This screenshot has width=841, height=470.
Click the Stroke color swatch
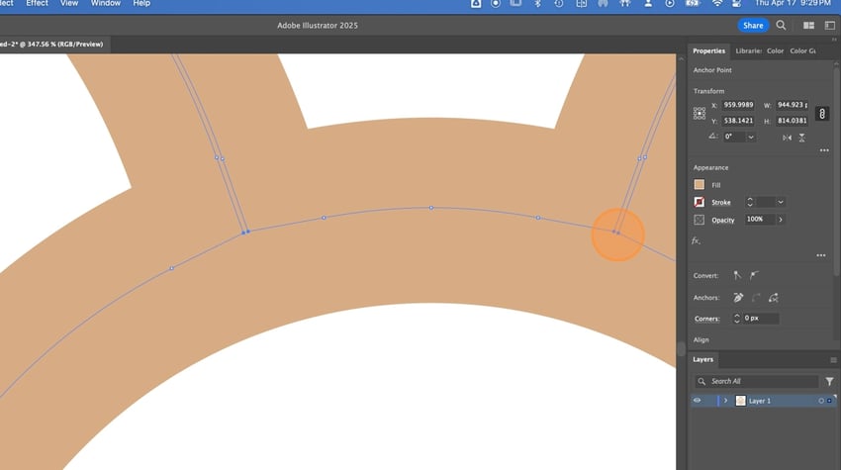pos(699,202)
